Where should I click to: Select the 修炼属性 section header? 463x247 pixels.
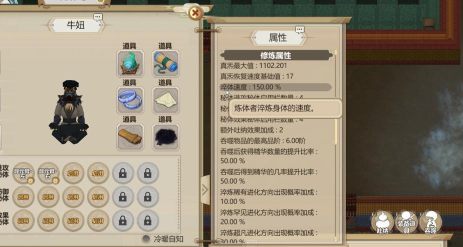point(277,55)
